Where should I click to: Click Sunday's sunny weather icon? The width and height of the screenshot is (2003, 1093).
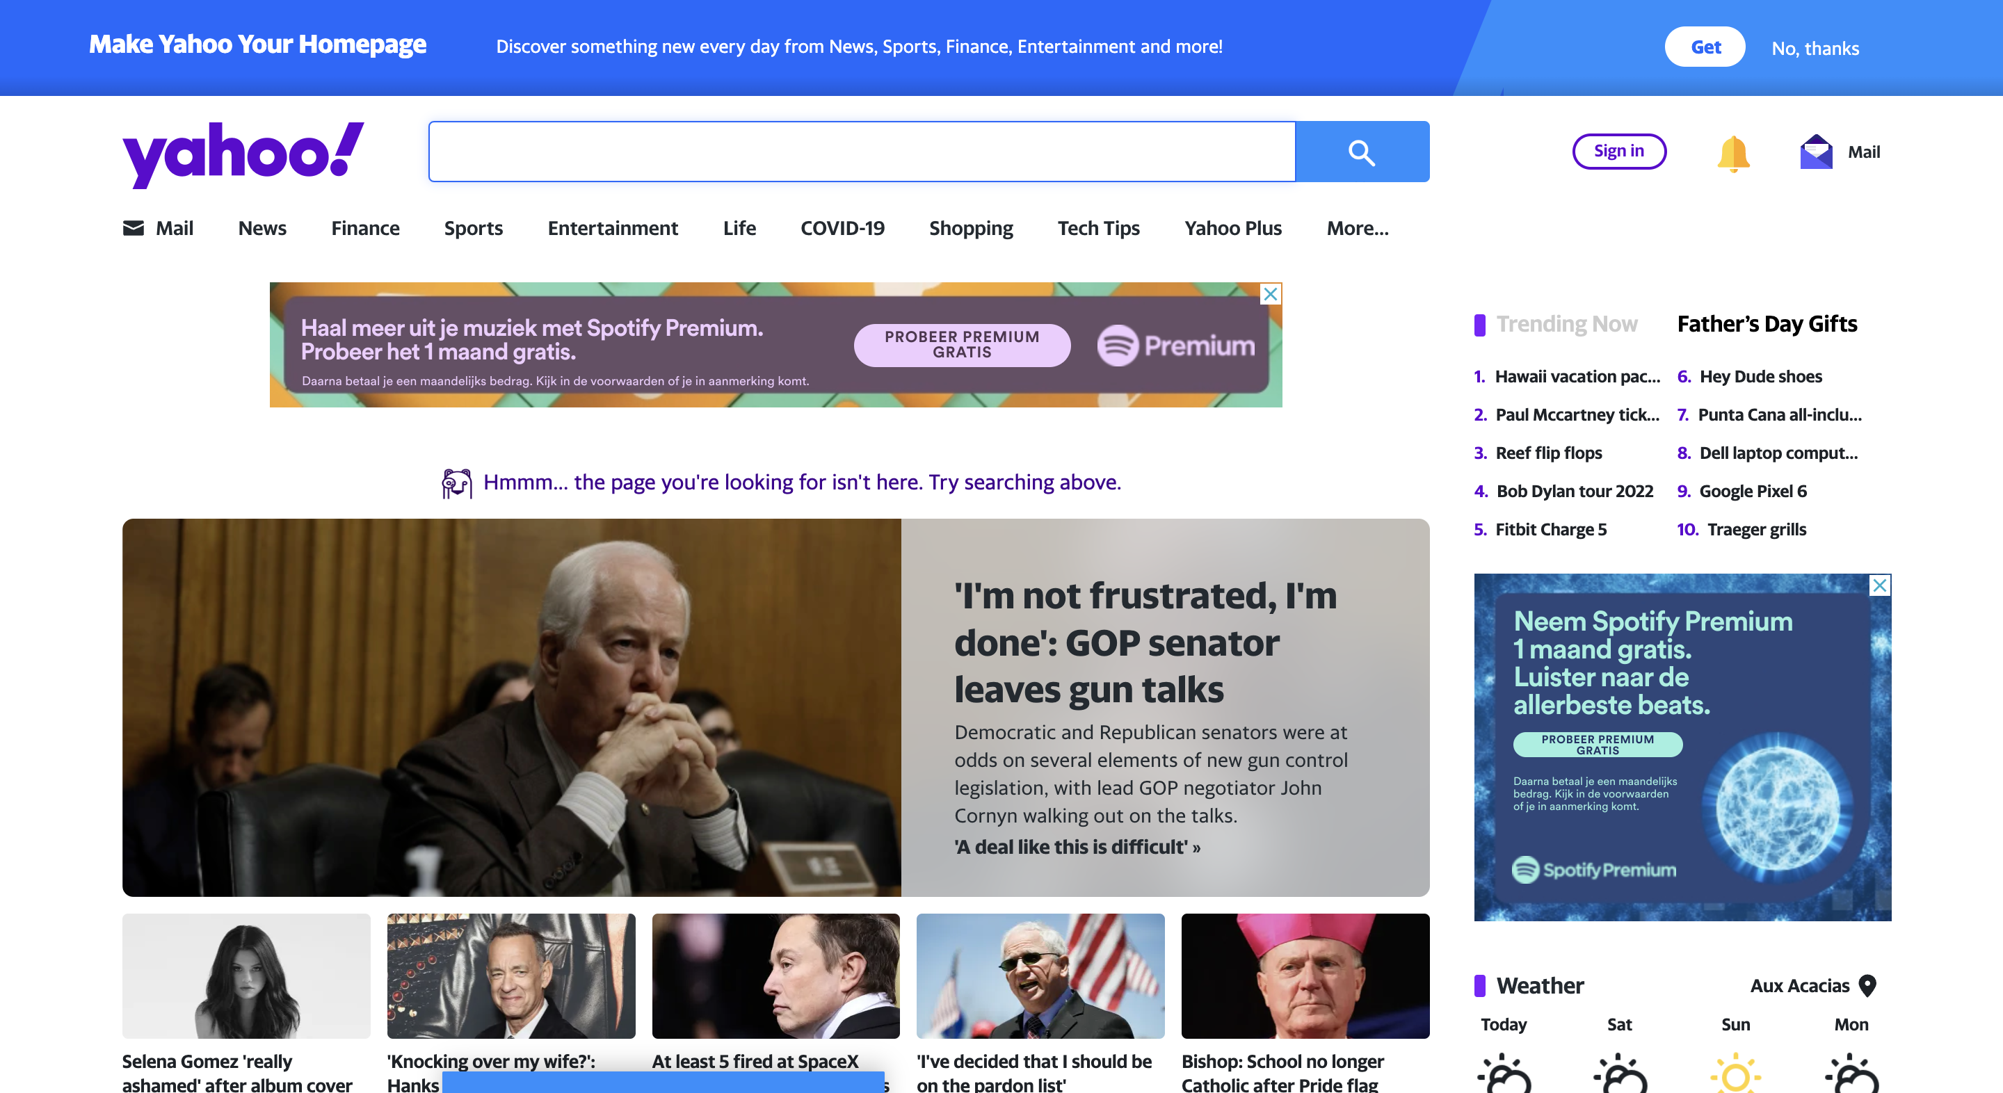point(1735,1073)
